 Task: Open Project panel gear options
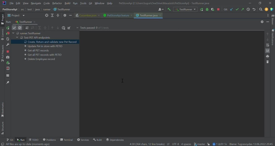[65, 15]
